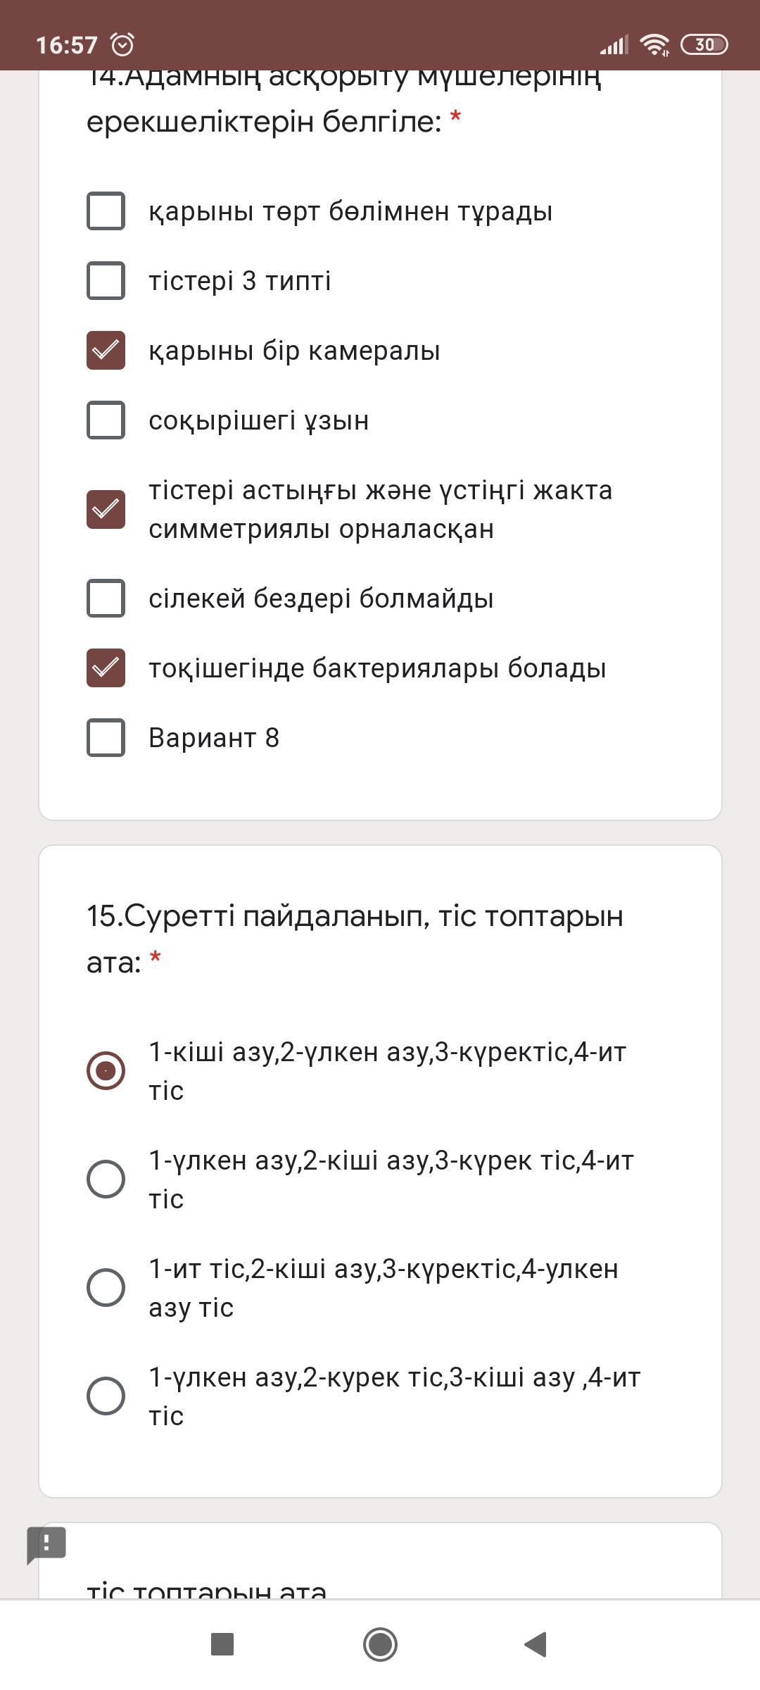This screenshot has width=760, height=1690.
Task: Check the 'соқырішегі ұзын' checkbox
Action: 106,420
